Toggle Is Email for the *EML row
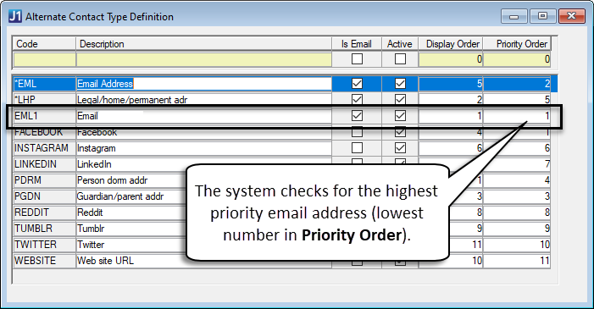The image size is (594, 309). click(x=357, y=83)
